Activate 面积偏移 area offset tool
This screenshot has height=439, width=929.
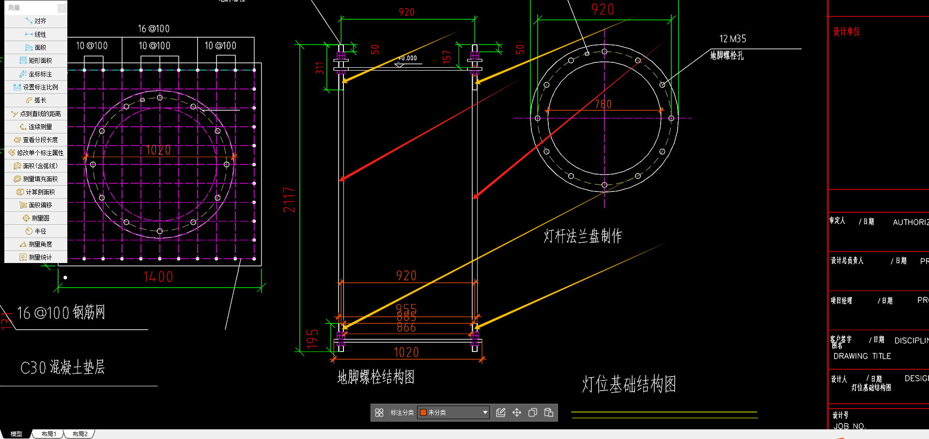(36, 205)
